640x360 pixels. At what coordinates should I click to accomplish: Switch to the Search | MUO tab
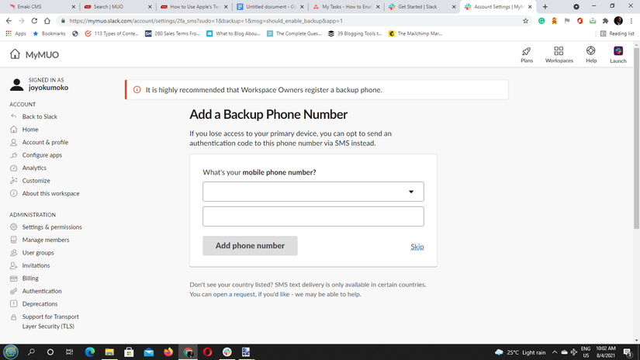point(118,6)
